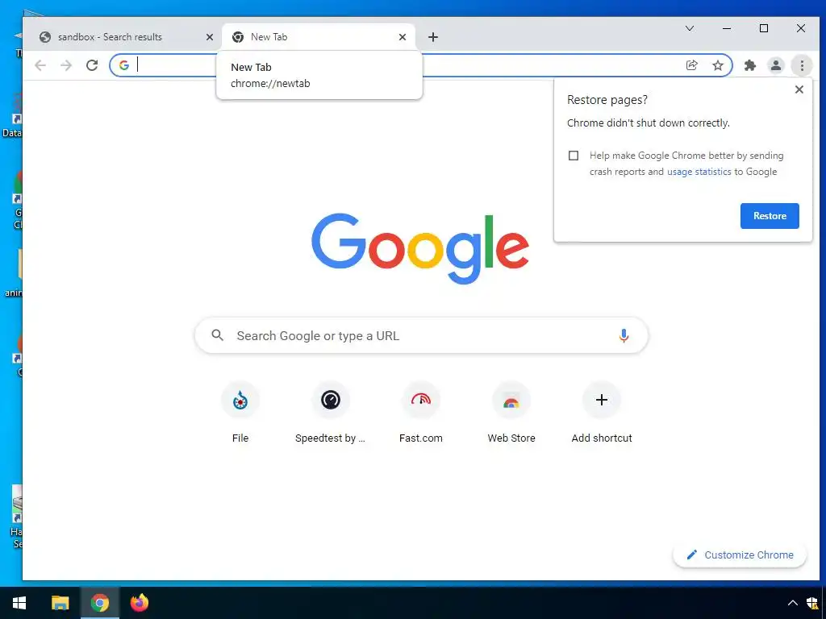Dismiss the Restore pages popup
This screenshot has width=826, height=619.
click(x=799, y=89)
